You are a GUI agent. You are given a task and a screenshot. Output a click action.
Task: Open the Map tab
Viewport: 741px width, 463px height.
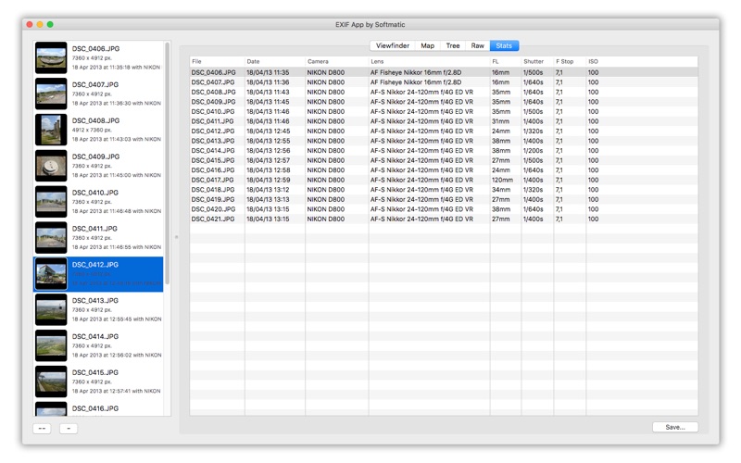[428, 45]
